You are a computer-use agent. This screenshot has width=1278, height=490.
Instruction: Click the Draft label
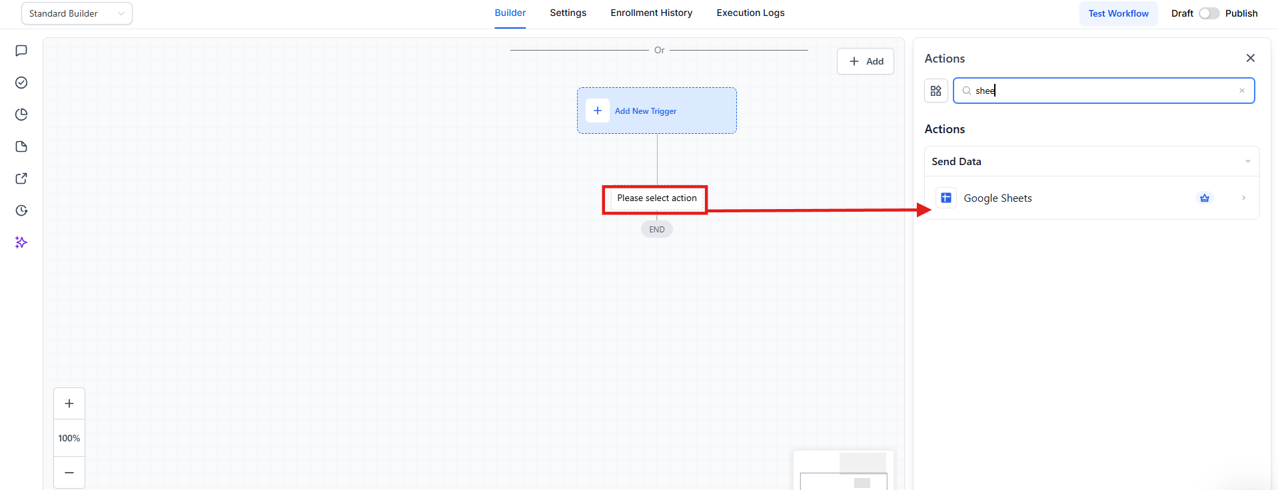[x=1182, y=13]
